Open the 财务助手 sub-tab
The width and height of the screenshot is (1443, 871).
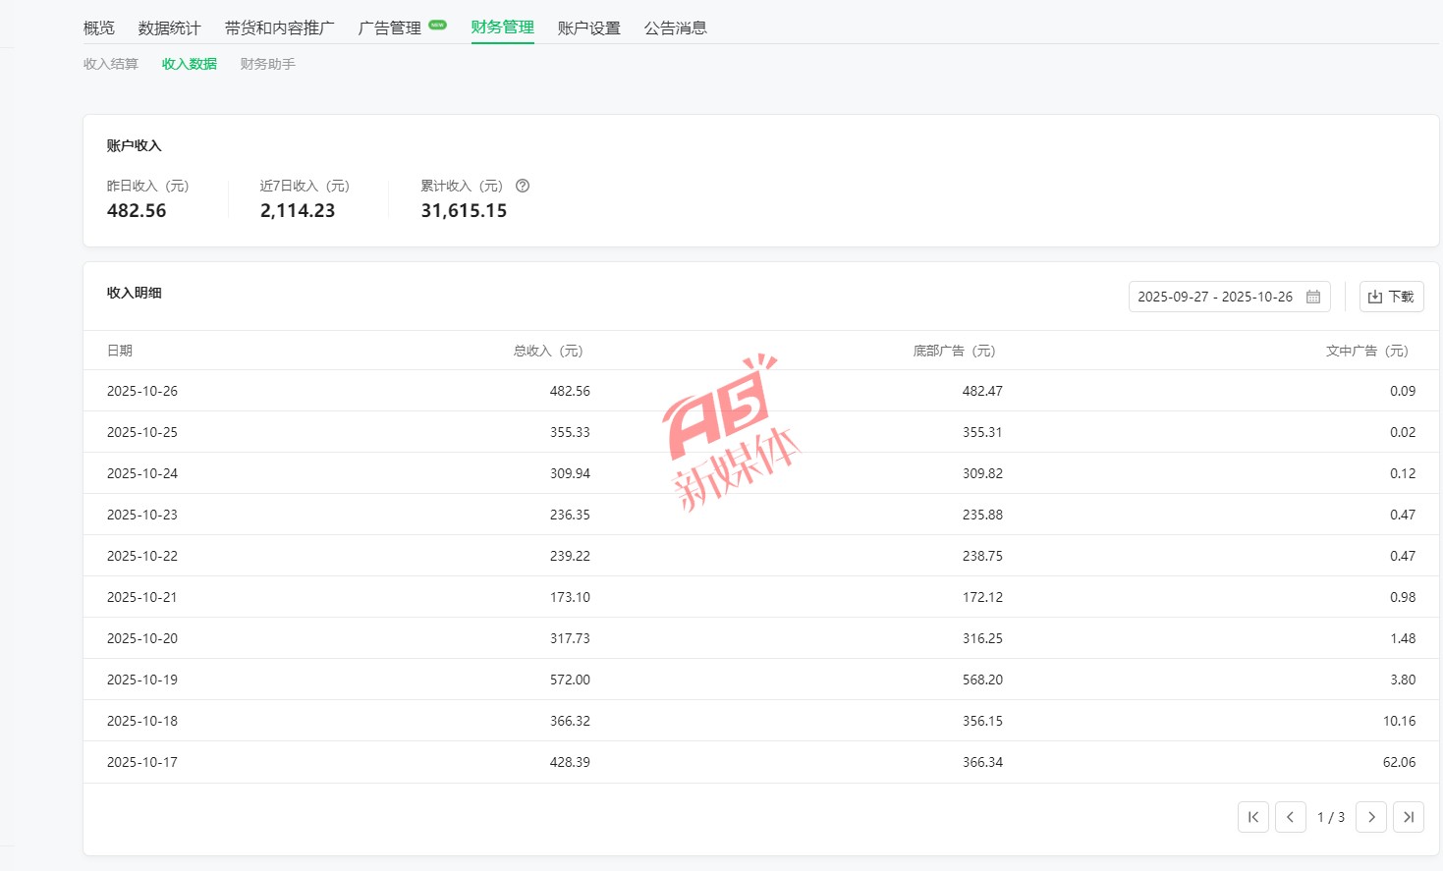[267, 64]
